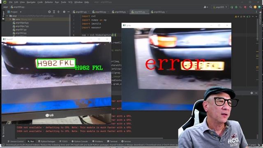263x148 pixels.
Task: Open the Services tool window
Action: tap(126, 141)
